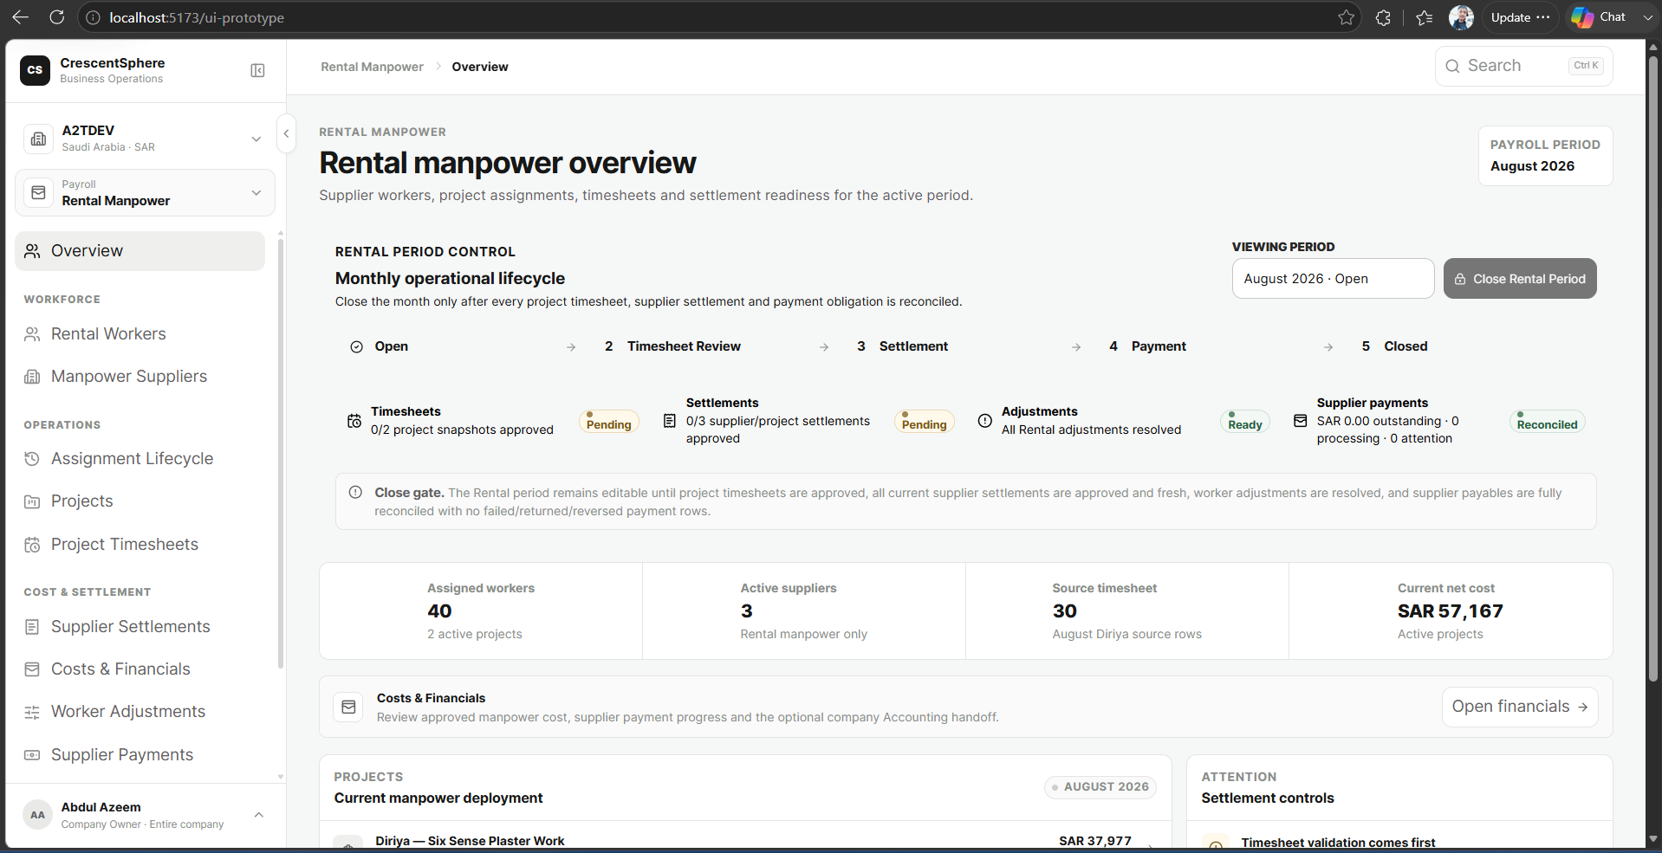Click the Close Rental Period button
The height and width of the screenshot is (853, 1662).
(1520, 279)
